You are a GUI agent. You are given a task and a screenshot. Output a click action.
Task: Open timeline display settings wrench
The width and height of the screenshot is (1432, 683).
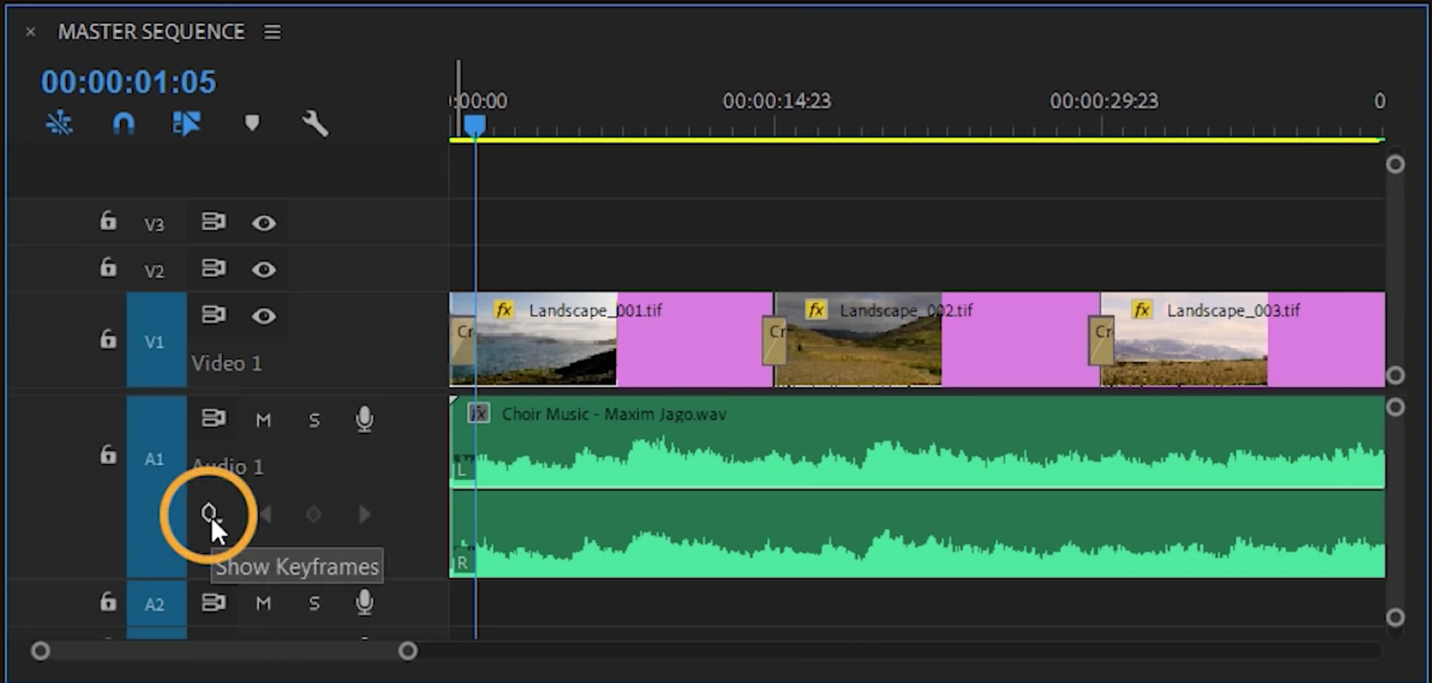click(x=315, y=123)
